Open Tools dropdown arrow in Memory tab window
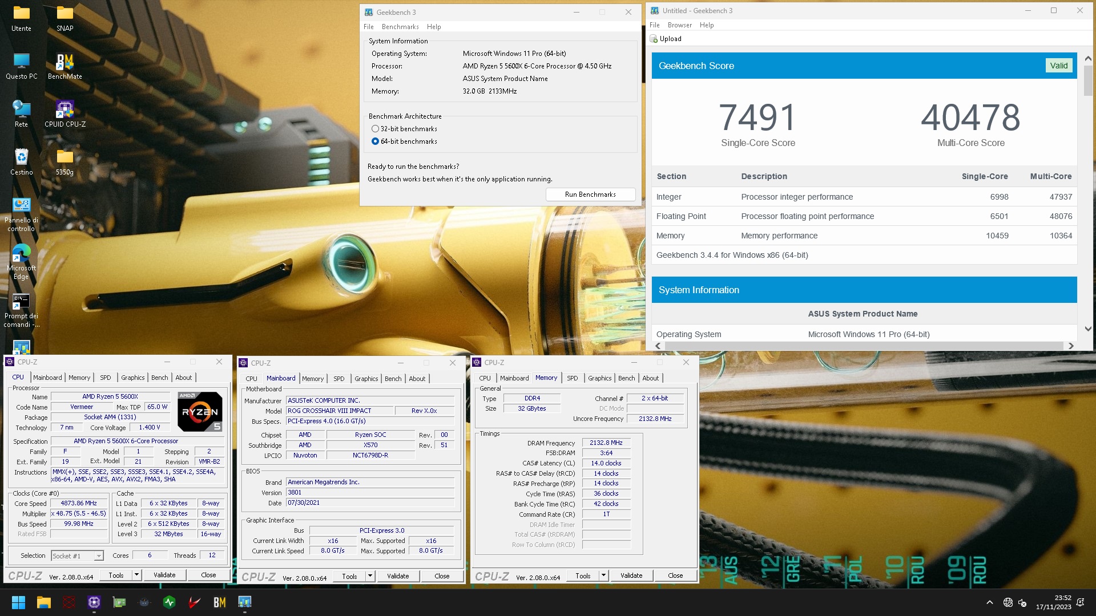 pyautogui.click(x=603, y=576)
